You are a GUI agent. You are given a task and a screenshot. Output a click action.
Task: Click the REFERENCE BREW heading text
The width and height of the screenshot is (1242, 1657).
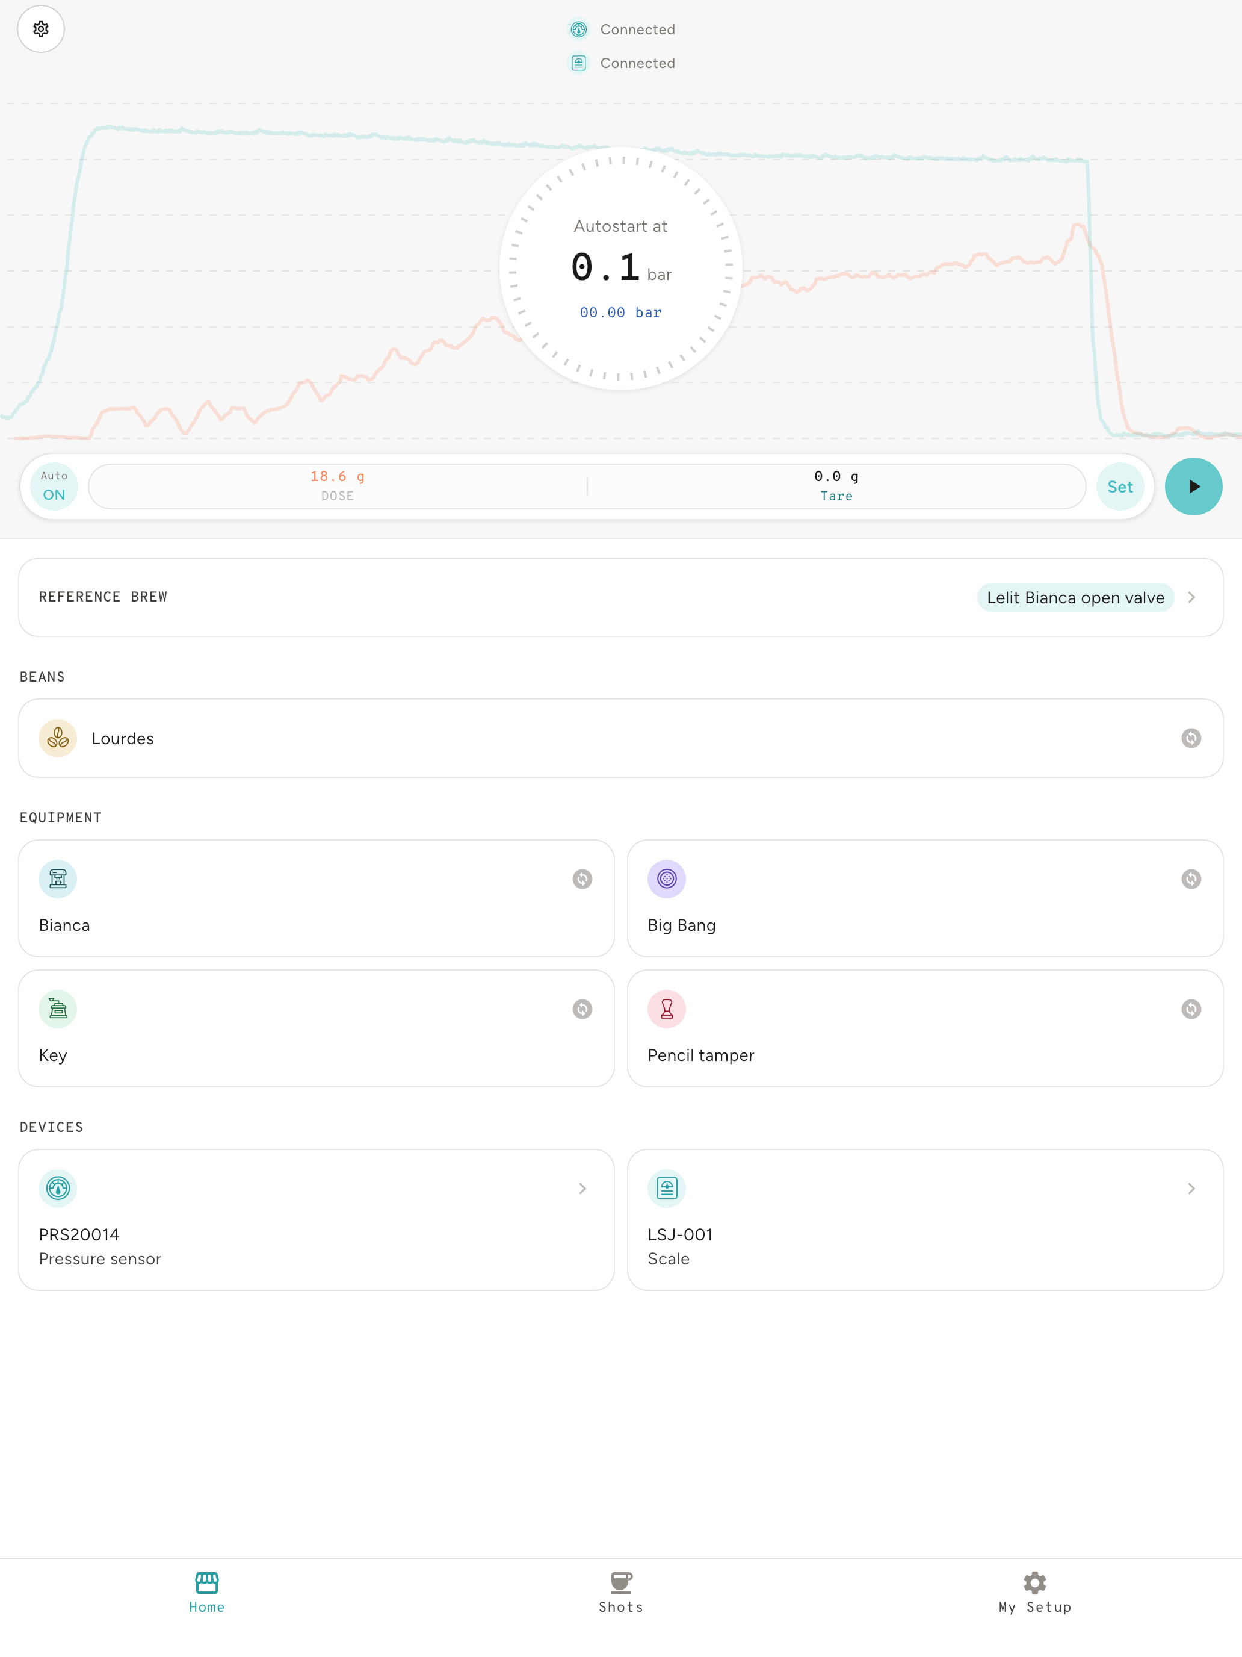click(x=103, y=597)
